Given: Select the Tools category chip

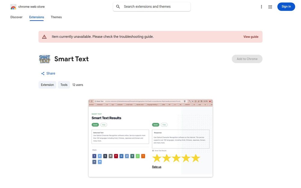Looking at the screenshot, I should (64, 85).
